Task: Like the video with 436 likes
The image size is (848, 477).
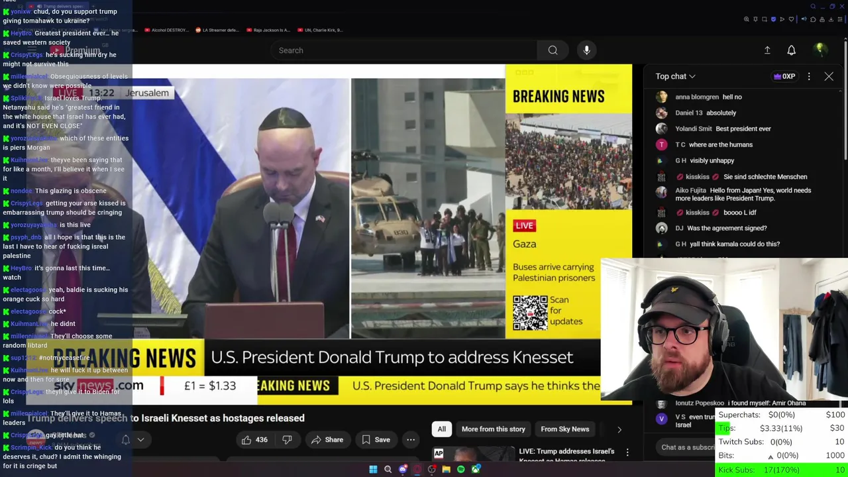Action: coord(254,440)
